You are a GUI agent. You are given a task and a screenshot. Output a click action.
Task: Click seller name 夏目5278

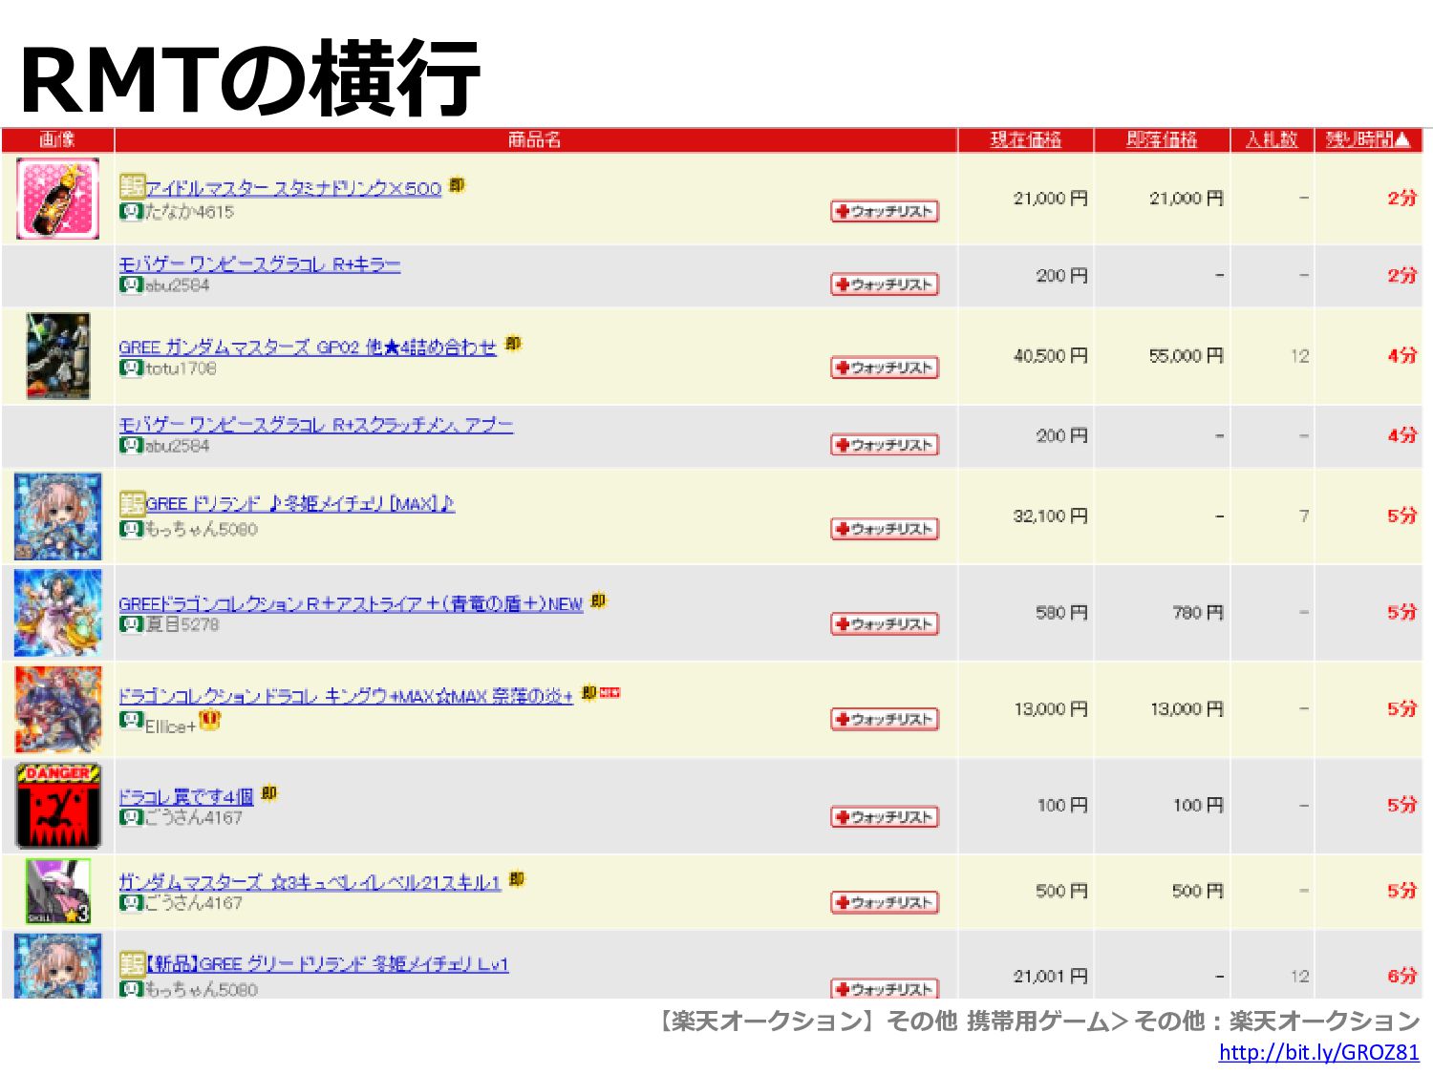182,624
